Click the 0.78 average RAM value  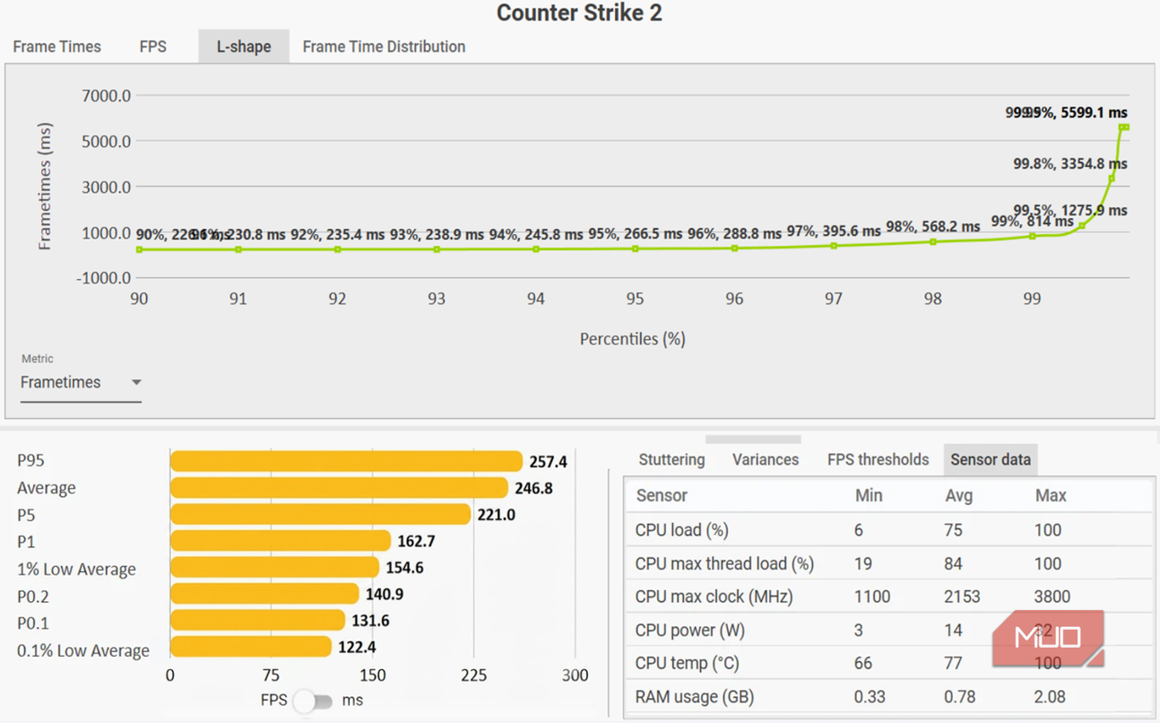[x=959, y=697]
